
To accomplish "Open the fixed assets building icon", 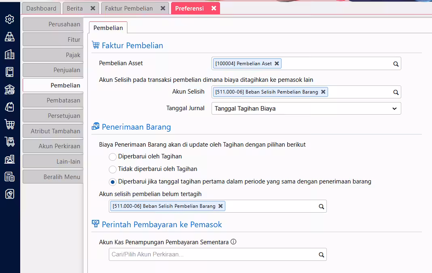I will pyautogui.click(x=10, y=159).
